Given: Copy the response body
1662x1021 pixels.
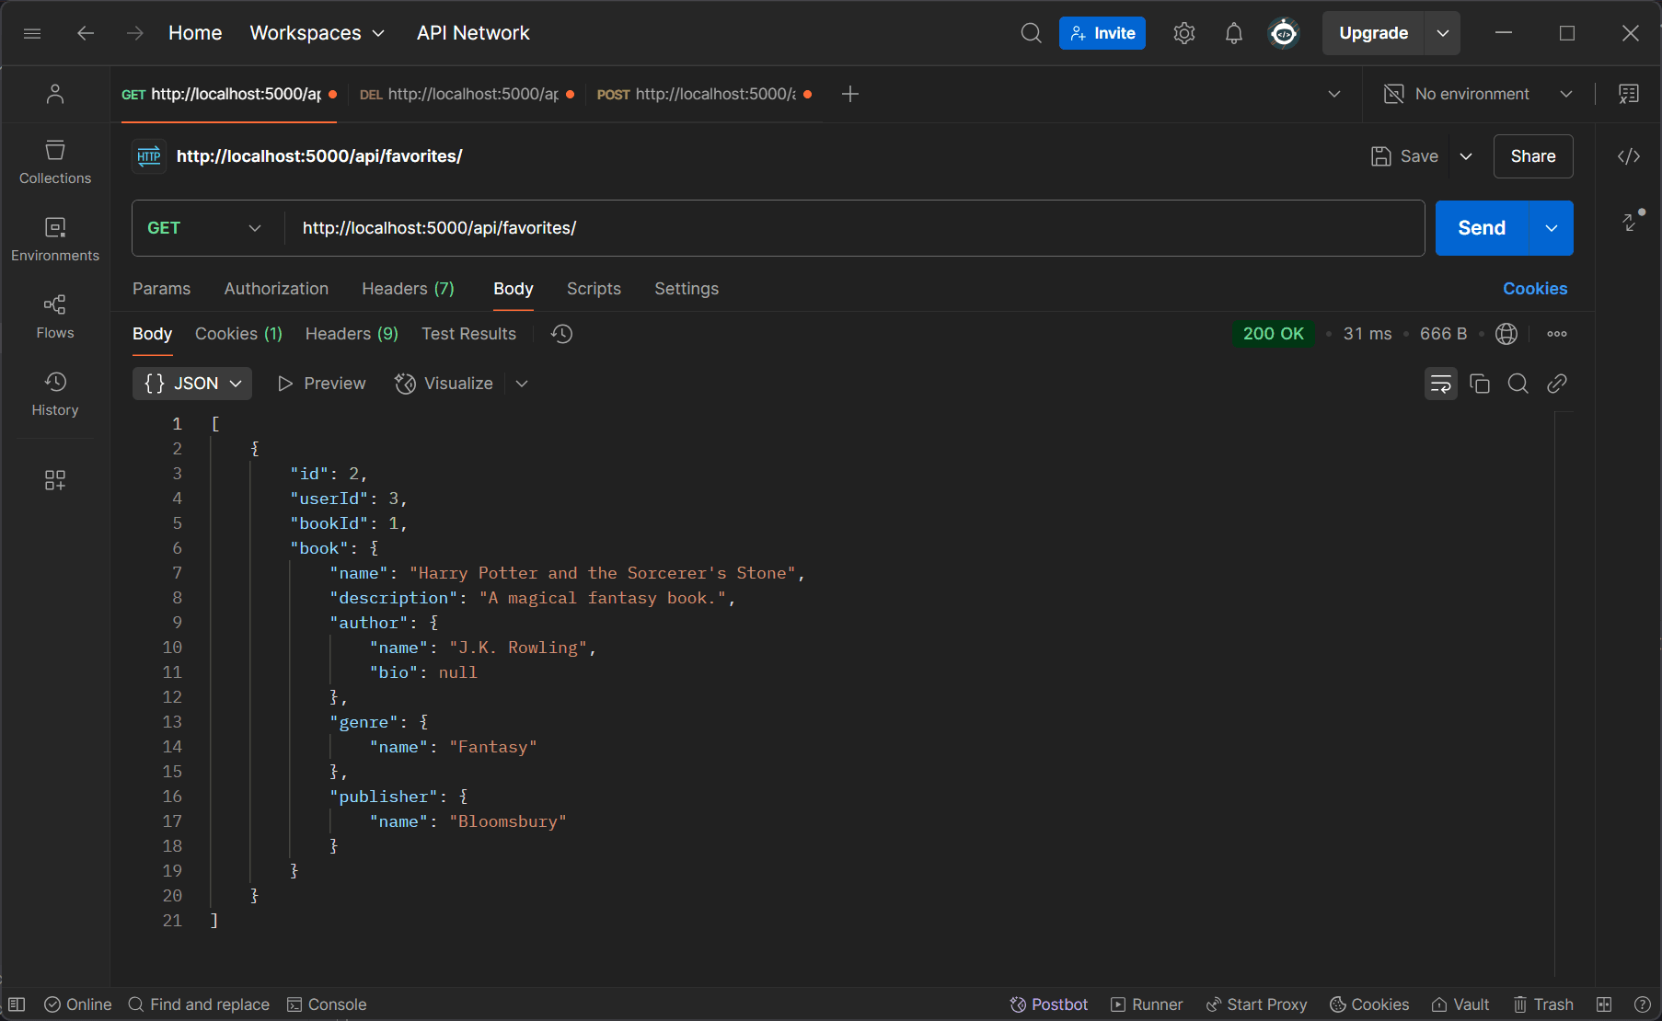Looking at the screenshot, I should pyautogui.click(x=1480, y=384).
